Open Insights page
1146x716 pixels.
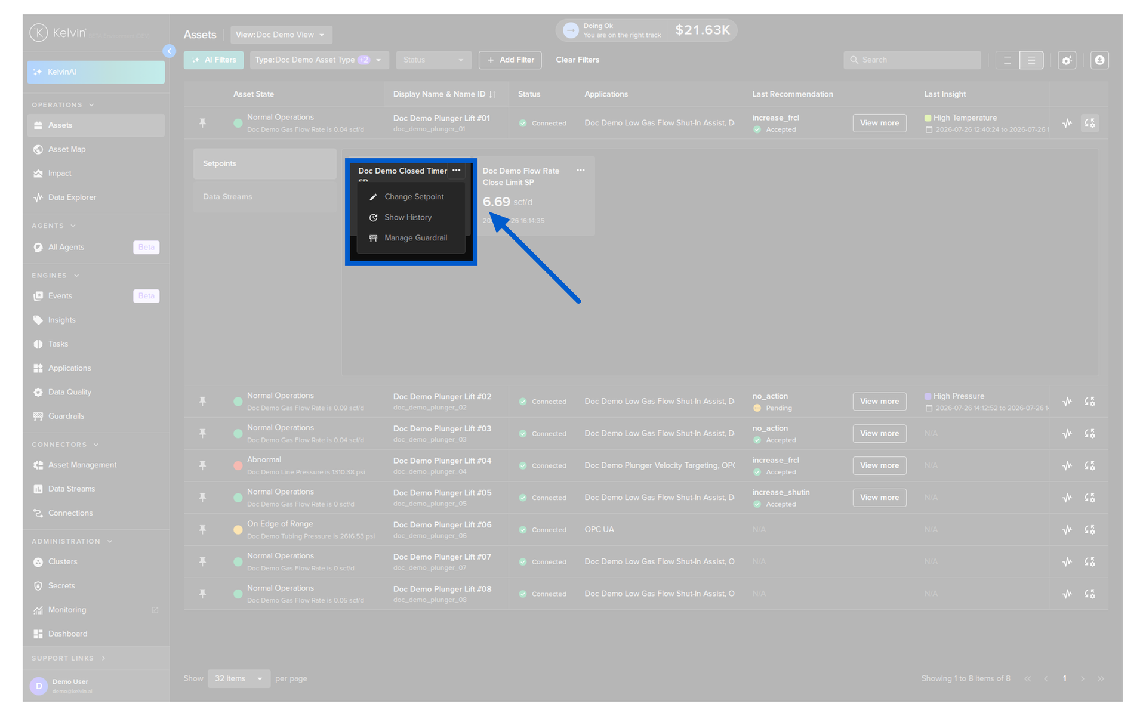click(61, 320)
